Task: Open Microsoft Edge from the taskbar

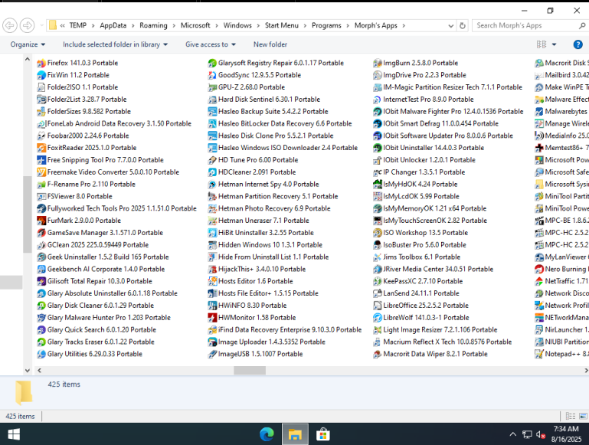Action: click(267, 434)
